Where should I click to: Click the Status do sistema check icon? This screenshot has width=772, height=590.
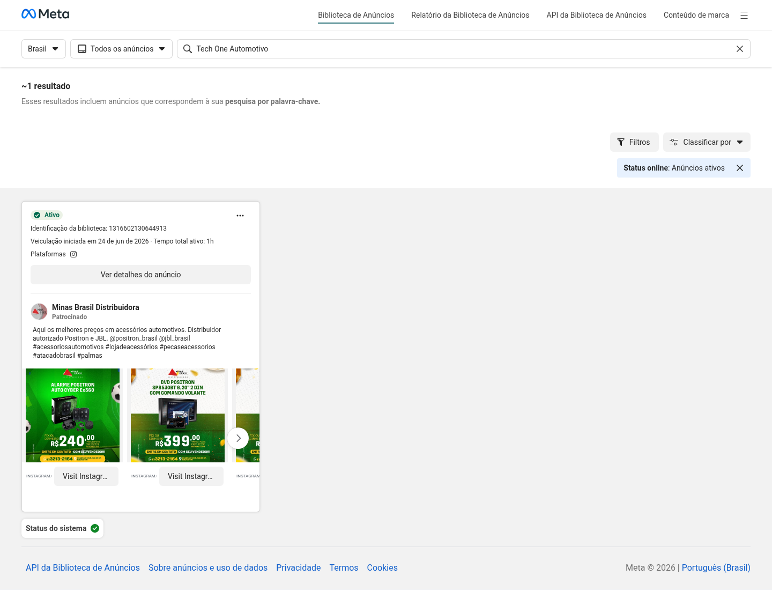[x=95, y=528]
